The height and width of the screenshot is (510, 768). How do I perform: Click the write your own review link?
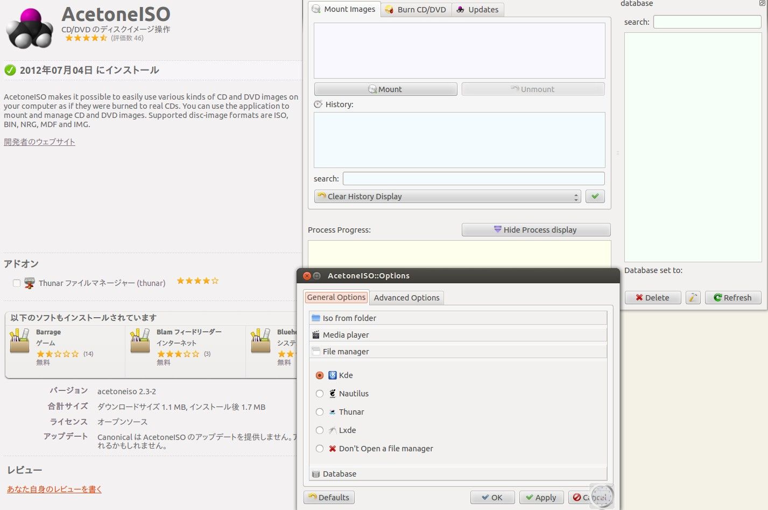(54, 490)
